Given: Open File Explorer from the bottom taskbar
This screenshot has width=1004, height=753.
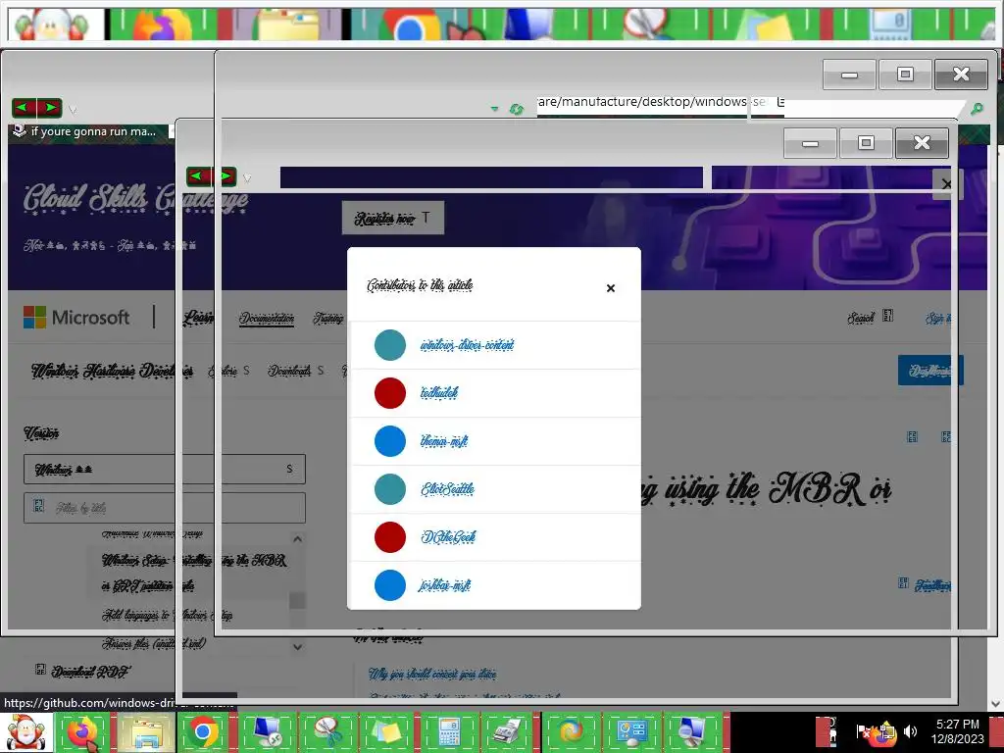Looking at the screenshot, I should 145,731.
